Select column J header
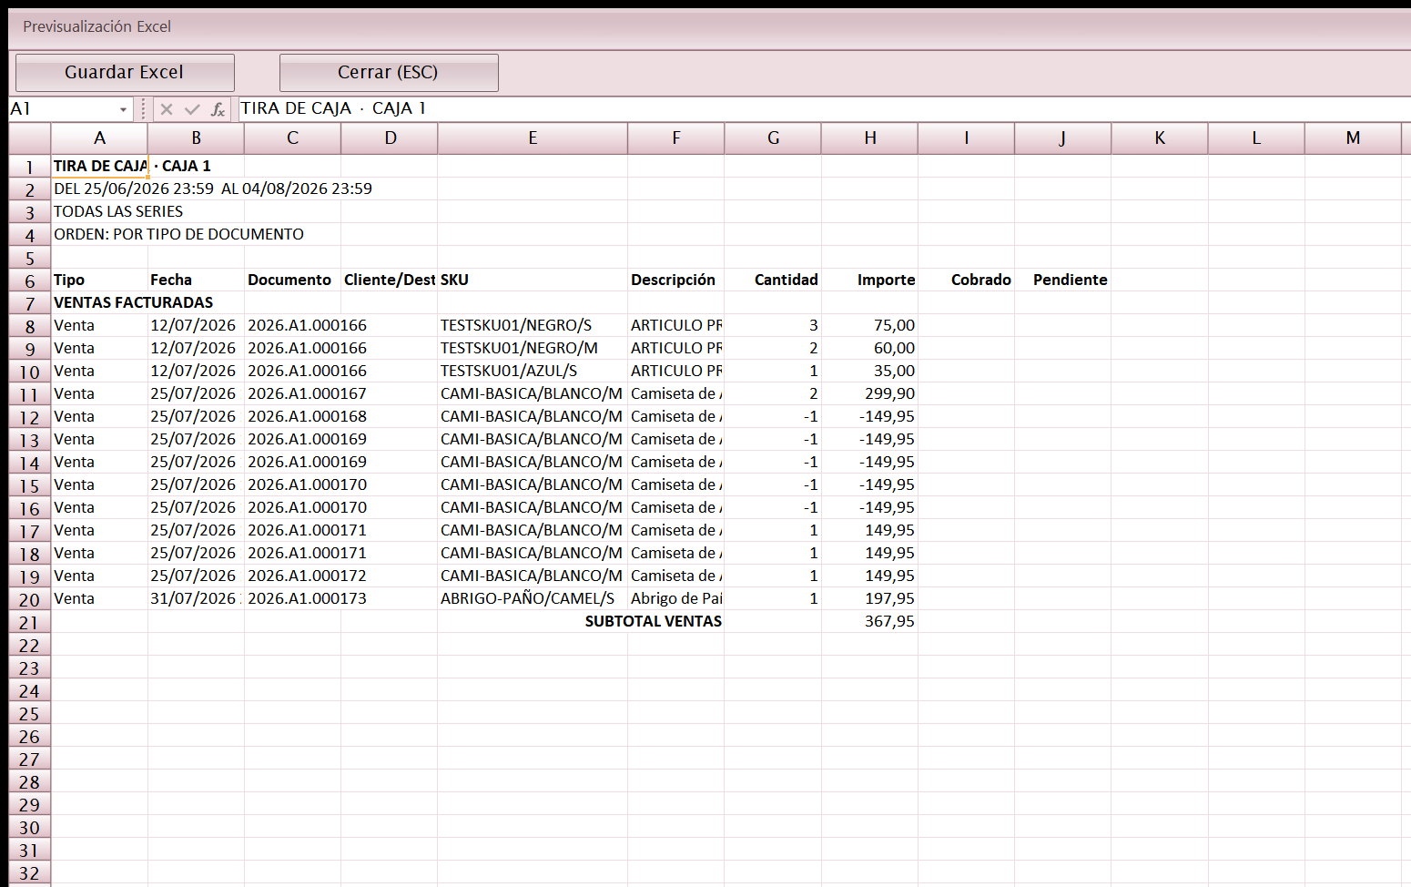1411x887 pixels. pyautogui.click(x=1062, y=138)
